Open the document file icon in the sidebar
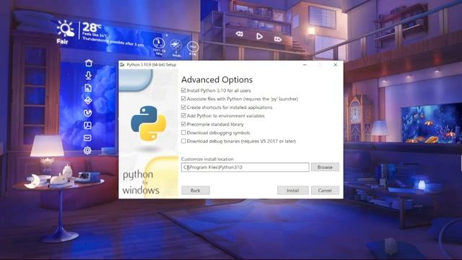Image resolution: width=462 pixels, height=260 pixels. [x=88, y=88]
